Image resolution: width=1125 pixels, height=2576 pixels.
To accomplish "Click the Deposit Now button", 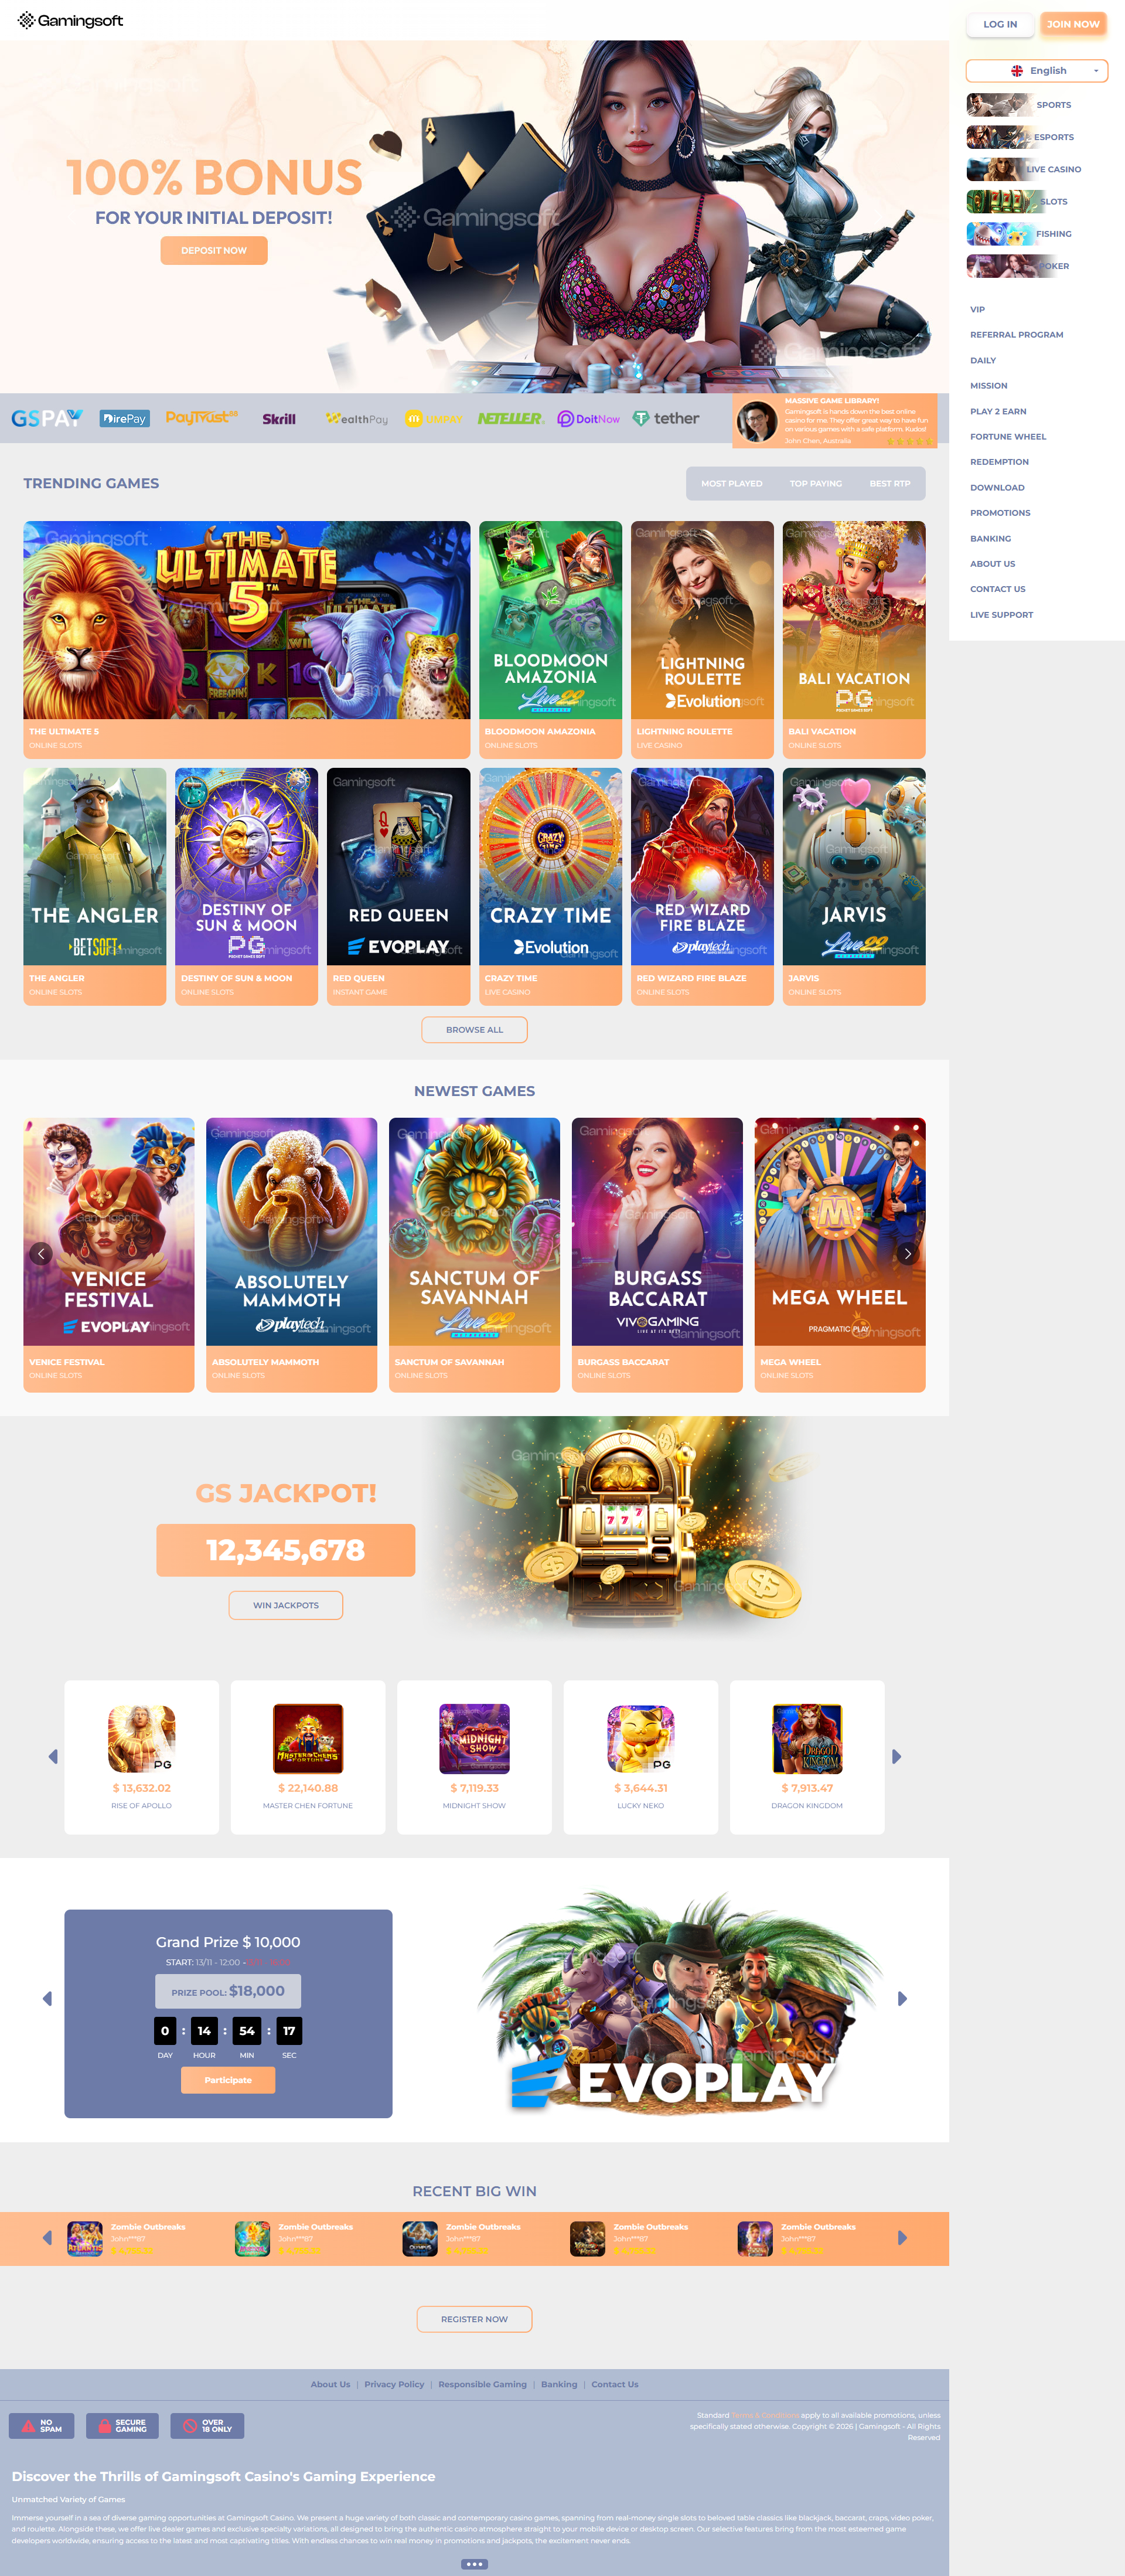I will click(214, 251).
